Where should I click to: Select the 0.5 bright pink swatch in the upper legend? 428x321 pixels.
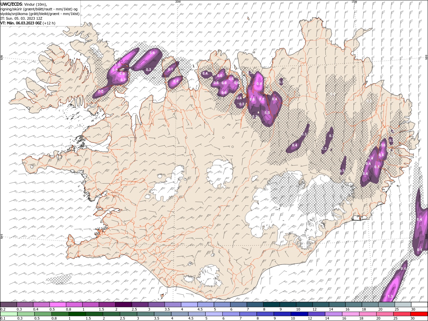[58, 305]
